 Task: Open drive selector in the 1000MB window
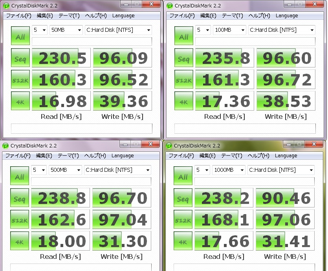[281, 170]
